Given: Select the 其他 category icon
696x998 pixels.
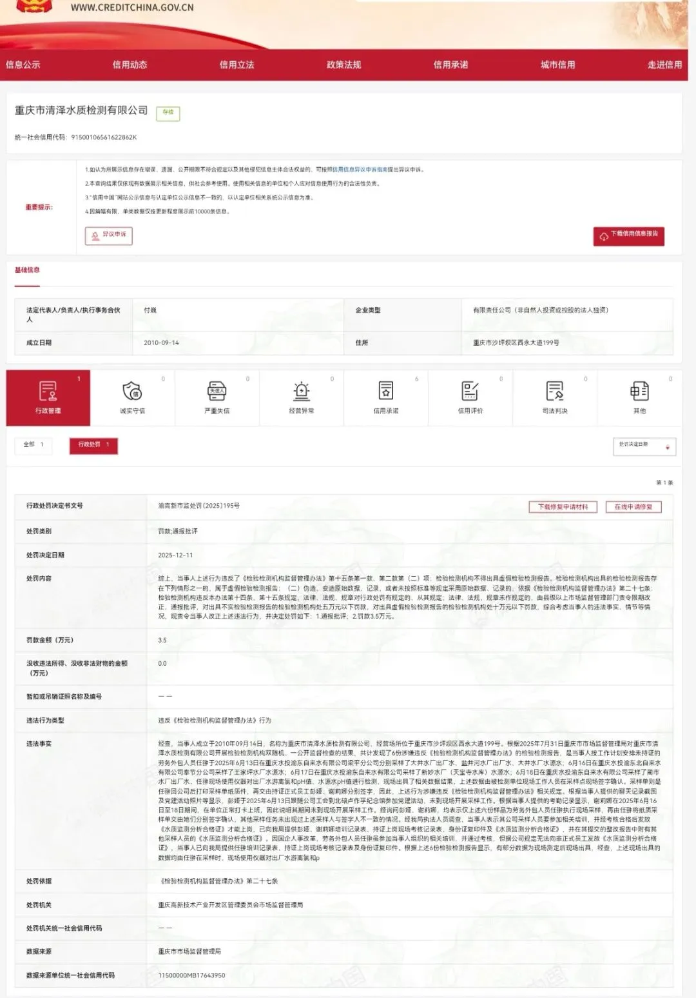Looking at the screenshot, I should click(639, 391).
